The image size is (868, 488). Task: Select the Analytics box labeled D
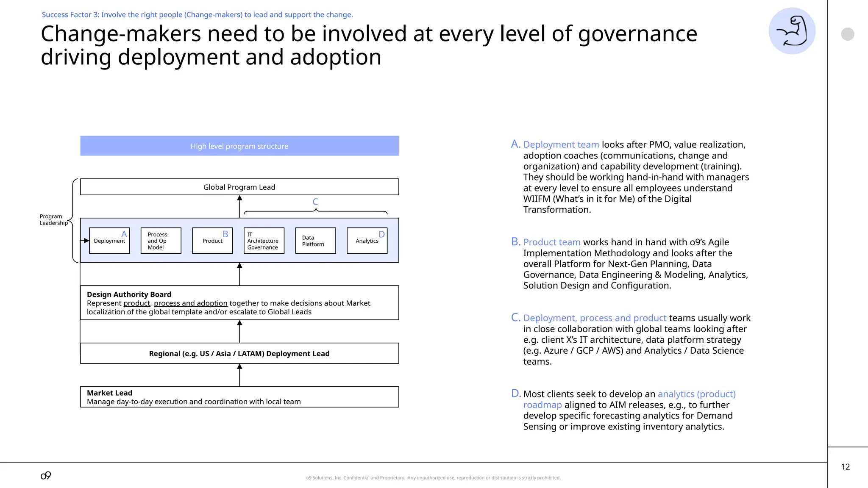pyautogui.click(x=367, y=241)
